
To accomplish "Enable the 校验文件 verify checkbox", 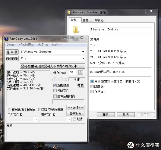I will point(55,91).
